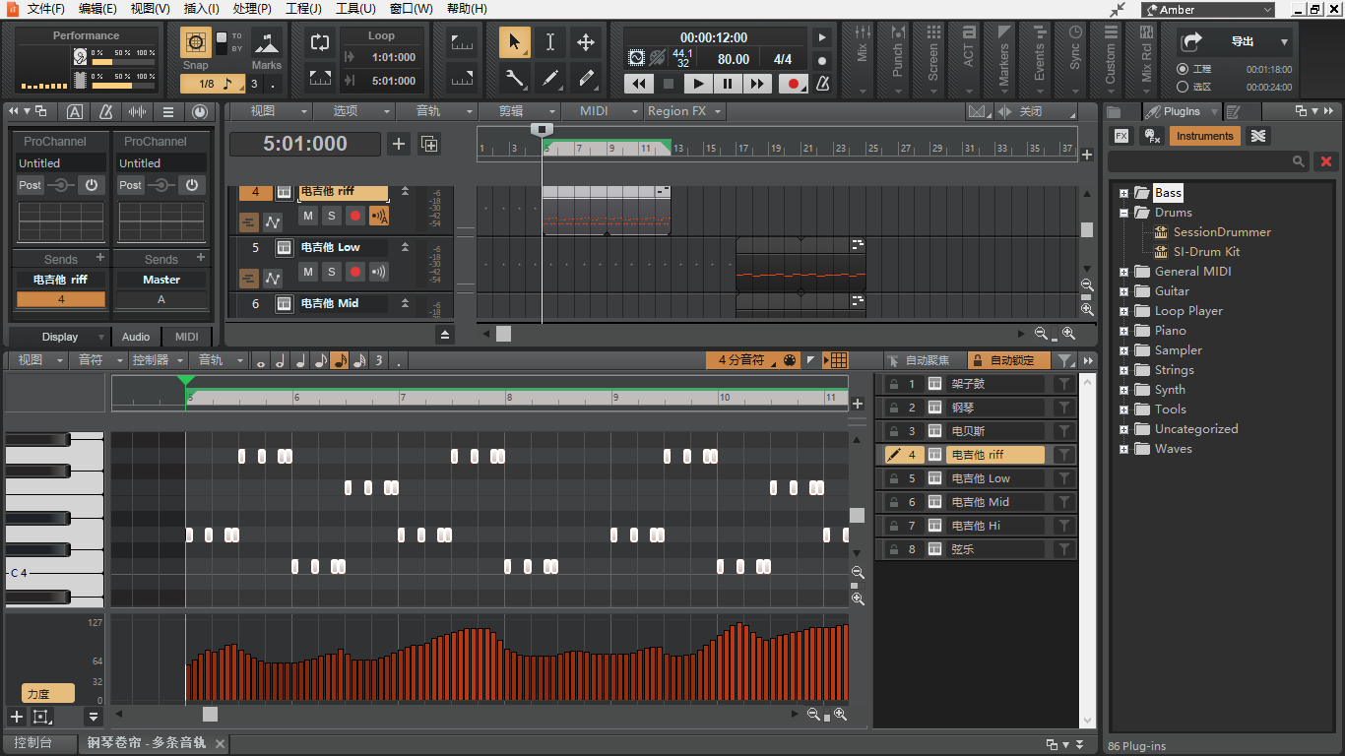Select the 选区 export radio button
This screenshot has width=1345, height=756.
(1183, 87)
